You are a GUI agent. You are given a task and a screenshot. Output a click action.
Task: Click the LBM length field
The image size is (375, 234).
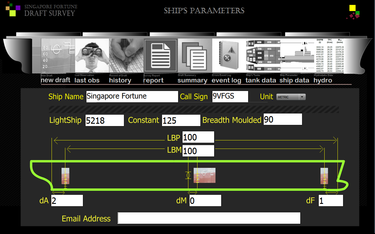tap(198, 151)
